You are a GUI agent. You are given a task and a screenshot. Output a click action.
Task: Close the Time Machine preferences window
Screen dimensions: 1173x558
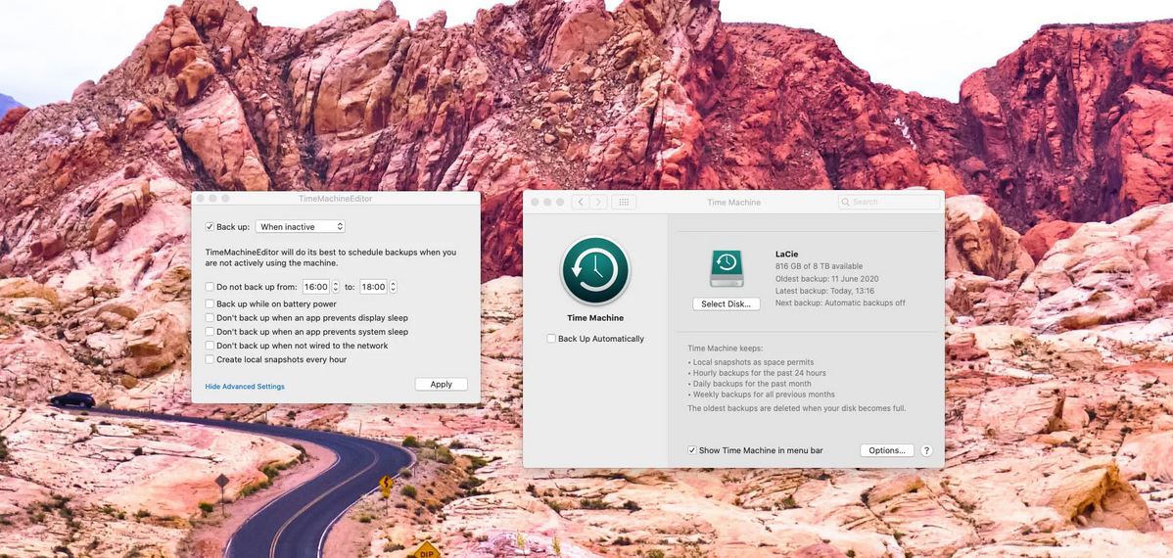(535, 202)
